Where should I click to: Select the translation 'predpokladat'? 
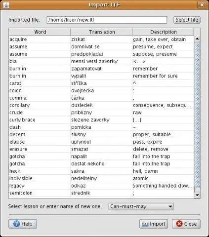[101, 54]
